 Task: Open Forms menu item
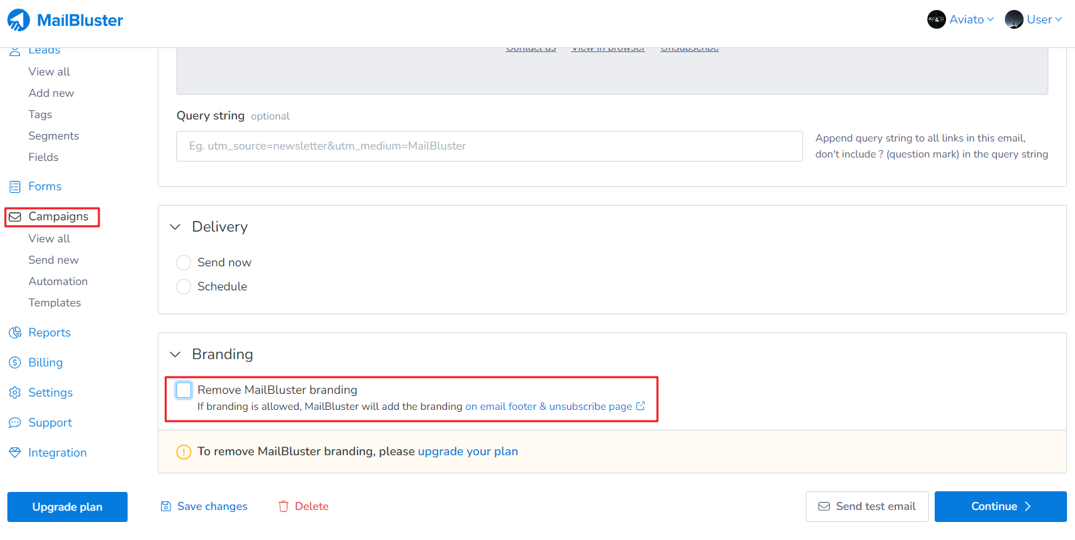pos(45,187)
